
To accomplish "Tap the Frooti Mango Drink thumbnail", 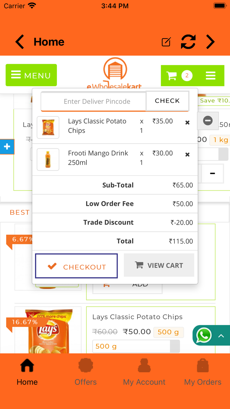I will [48, 159].
